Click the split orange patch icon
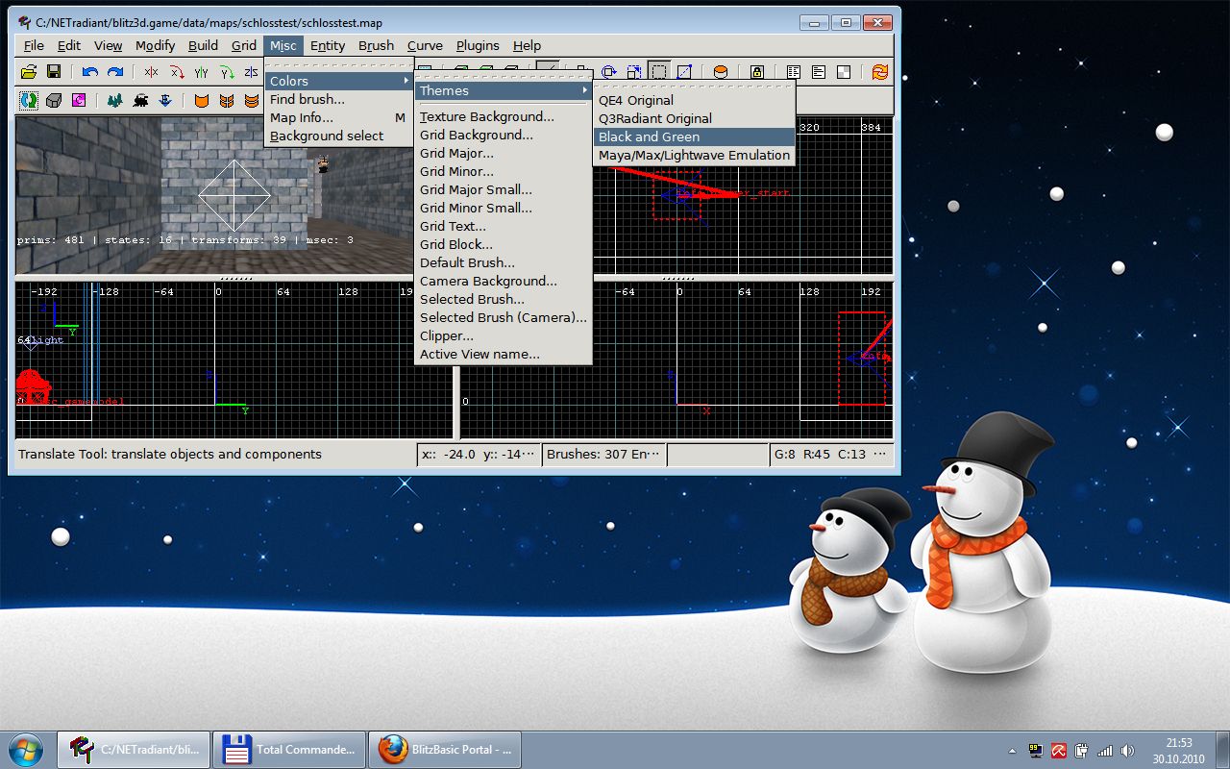The height and width of the screenshot is (769, 1230). pos(227,100)
